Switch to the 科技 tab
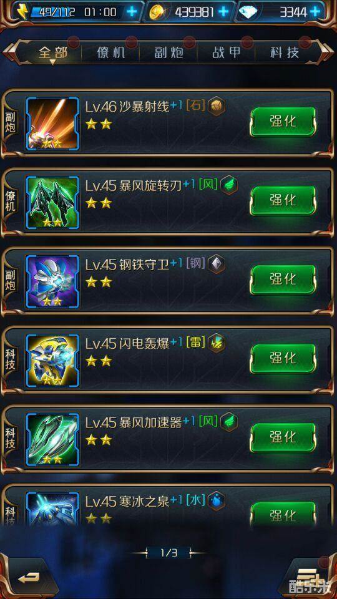This screenshot has width=337, height=599. (285, 52)
